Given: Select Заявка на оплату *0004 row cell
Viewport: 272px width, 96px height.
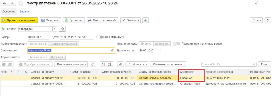Looking at the screenshot, I should coord(49,84).
